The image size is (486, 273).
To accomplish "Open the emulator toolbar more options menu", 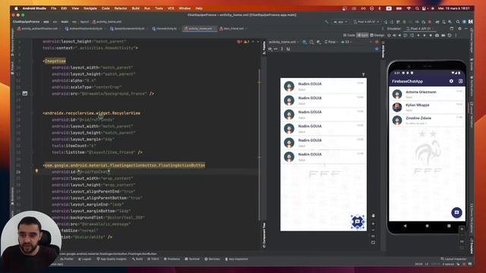I will click(x=456, y=36).
